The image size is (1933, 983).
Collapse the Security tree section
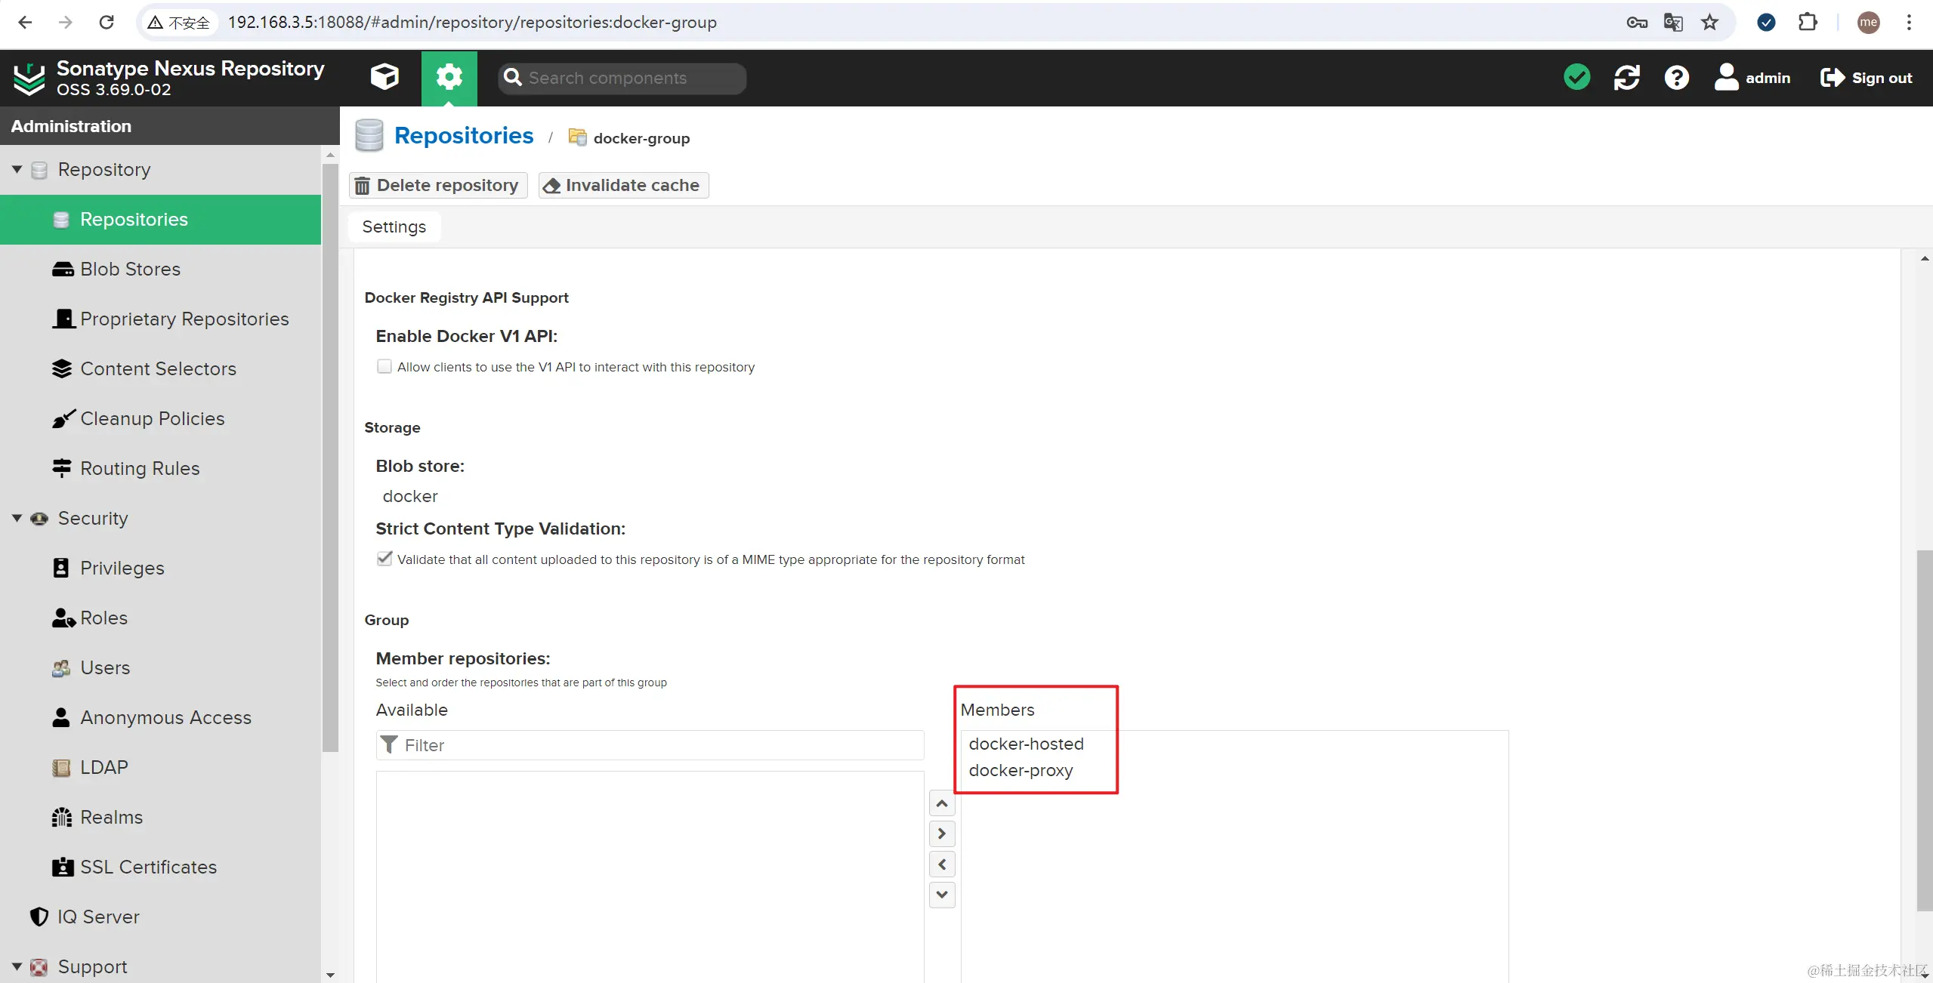pos(17,518)
